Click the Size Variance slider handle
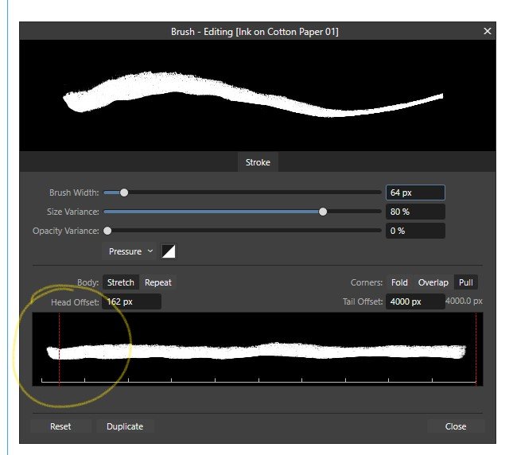 click(x=323, y=212)
